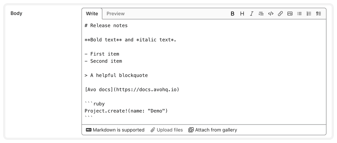Switch to the Write tab
The height and width of the screenshot is (143, 337).
pyautogui.click(x=92, y=14)
